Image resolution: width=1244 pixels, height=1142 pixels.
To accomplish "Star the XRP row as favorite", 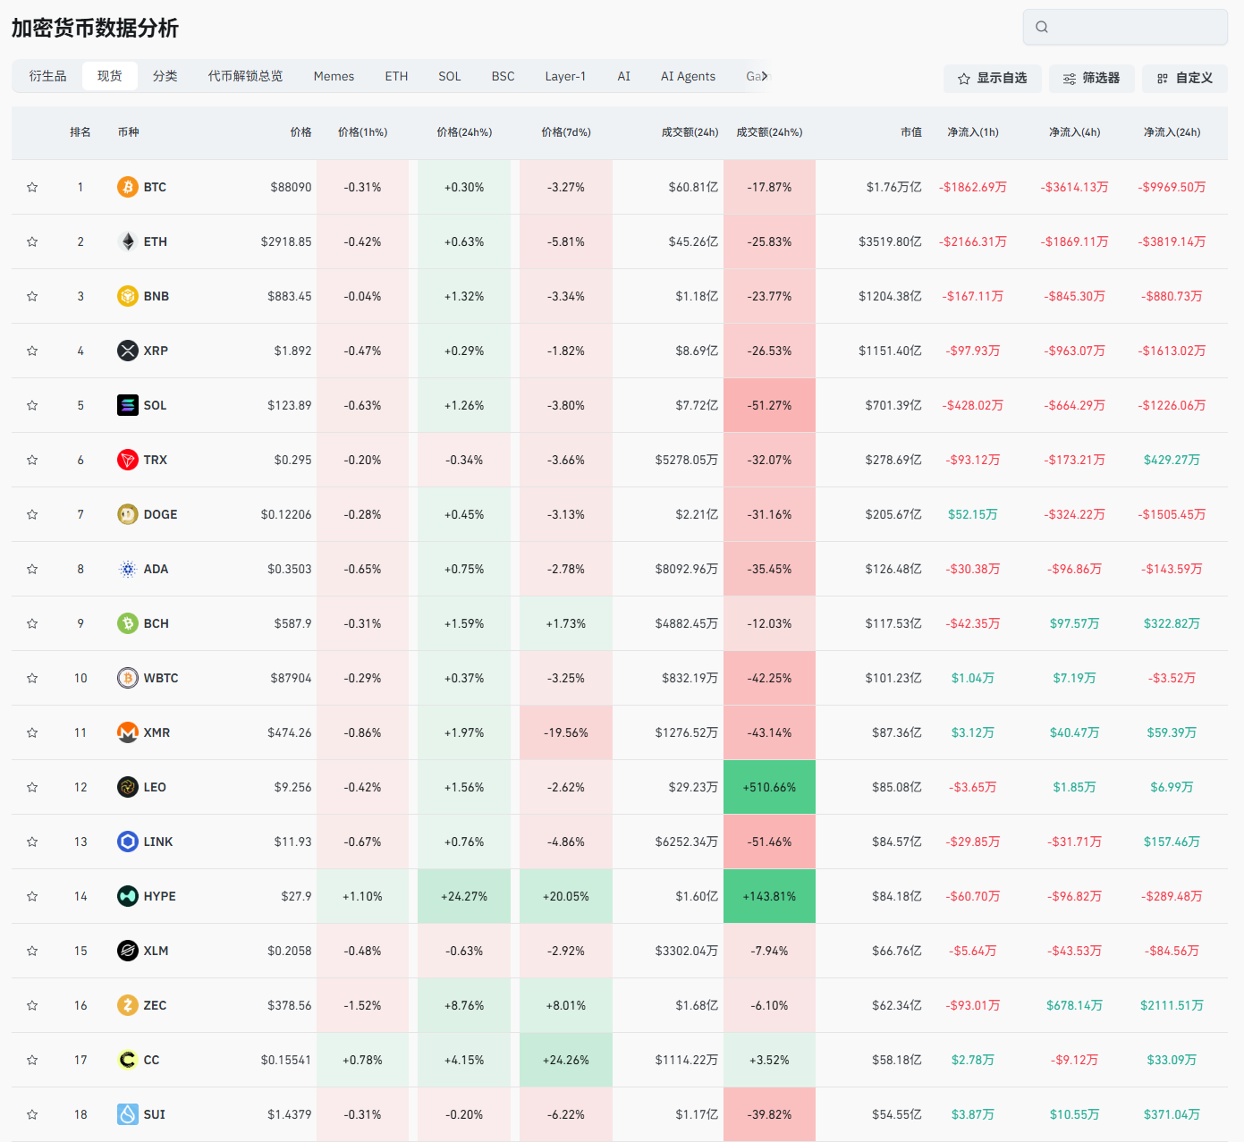I will 32,351.
